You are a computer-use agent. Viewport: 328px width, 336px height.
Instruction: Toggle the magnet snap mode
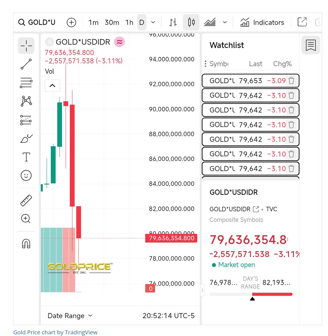tap(26, 244)
